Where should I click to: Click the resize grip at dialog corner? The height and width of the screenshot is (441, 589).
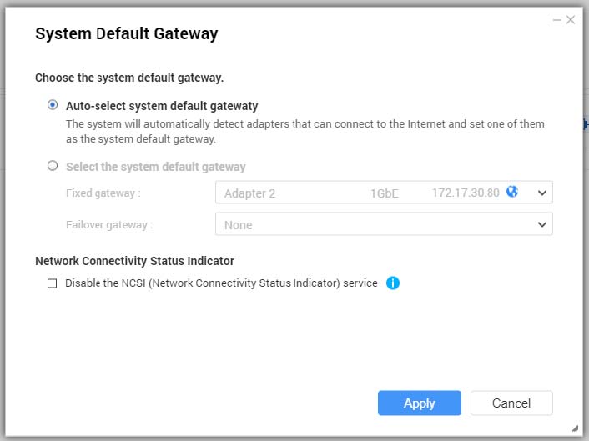coord(574,428)
